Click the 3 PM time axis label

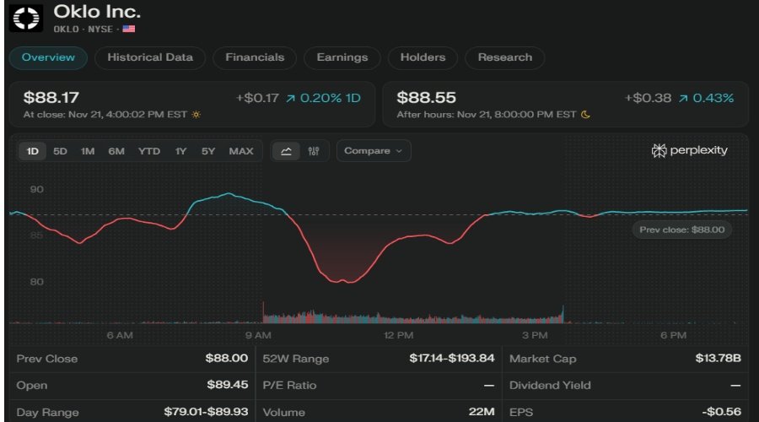[x=535, y=335]
